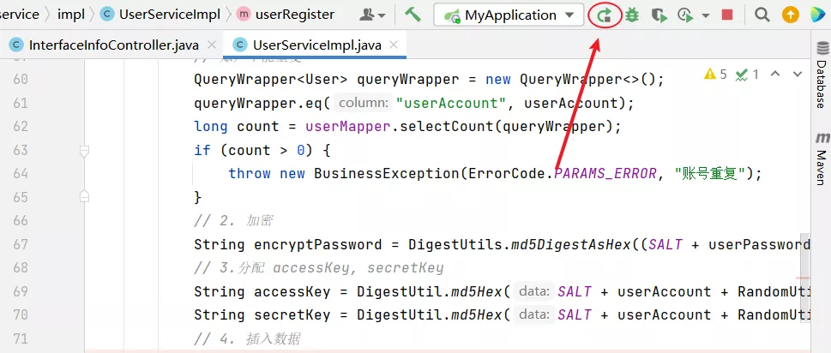Click the impl breadcrumb in navigation bar

click(x=71, y=15)
